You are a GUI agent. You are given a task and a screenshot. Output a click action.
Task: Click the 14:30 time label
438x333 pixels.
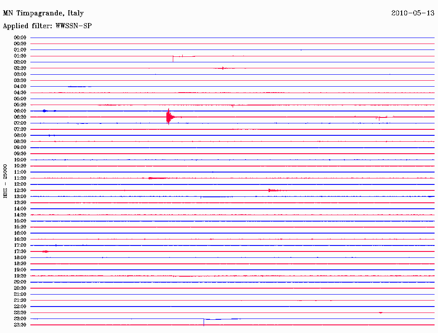coord(20,215)
